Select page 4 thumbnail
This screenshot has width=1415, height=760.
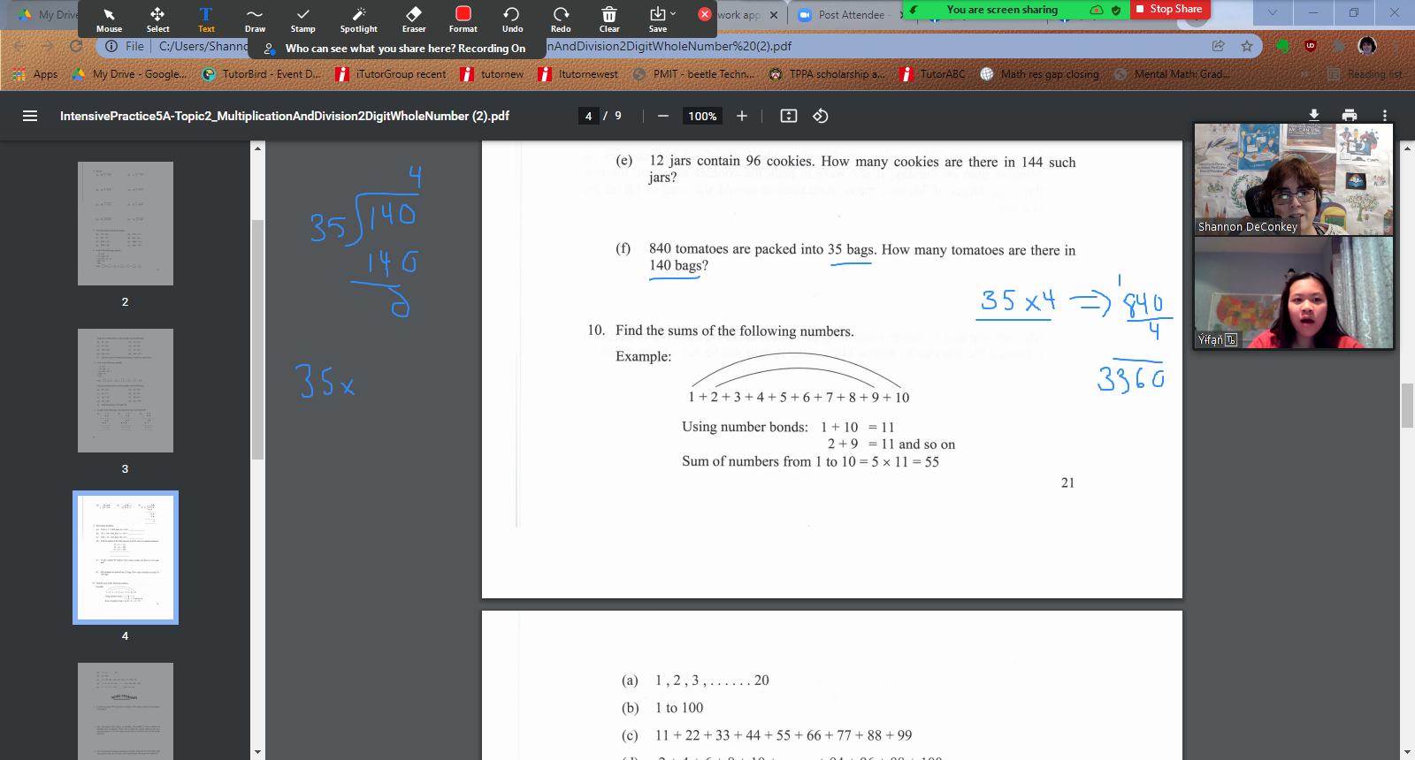[126, 558]
